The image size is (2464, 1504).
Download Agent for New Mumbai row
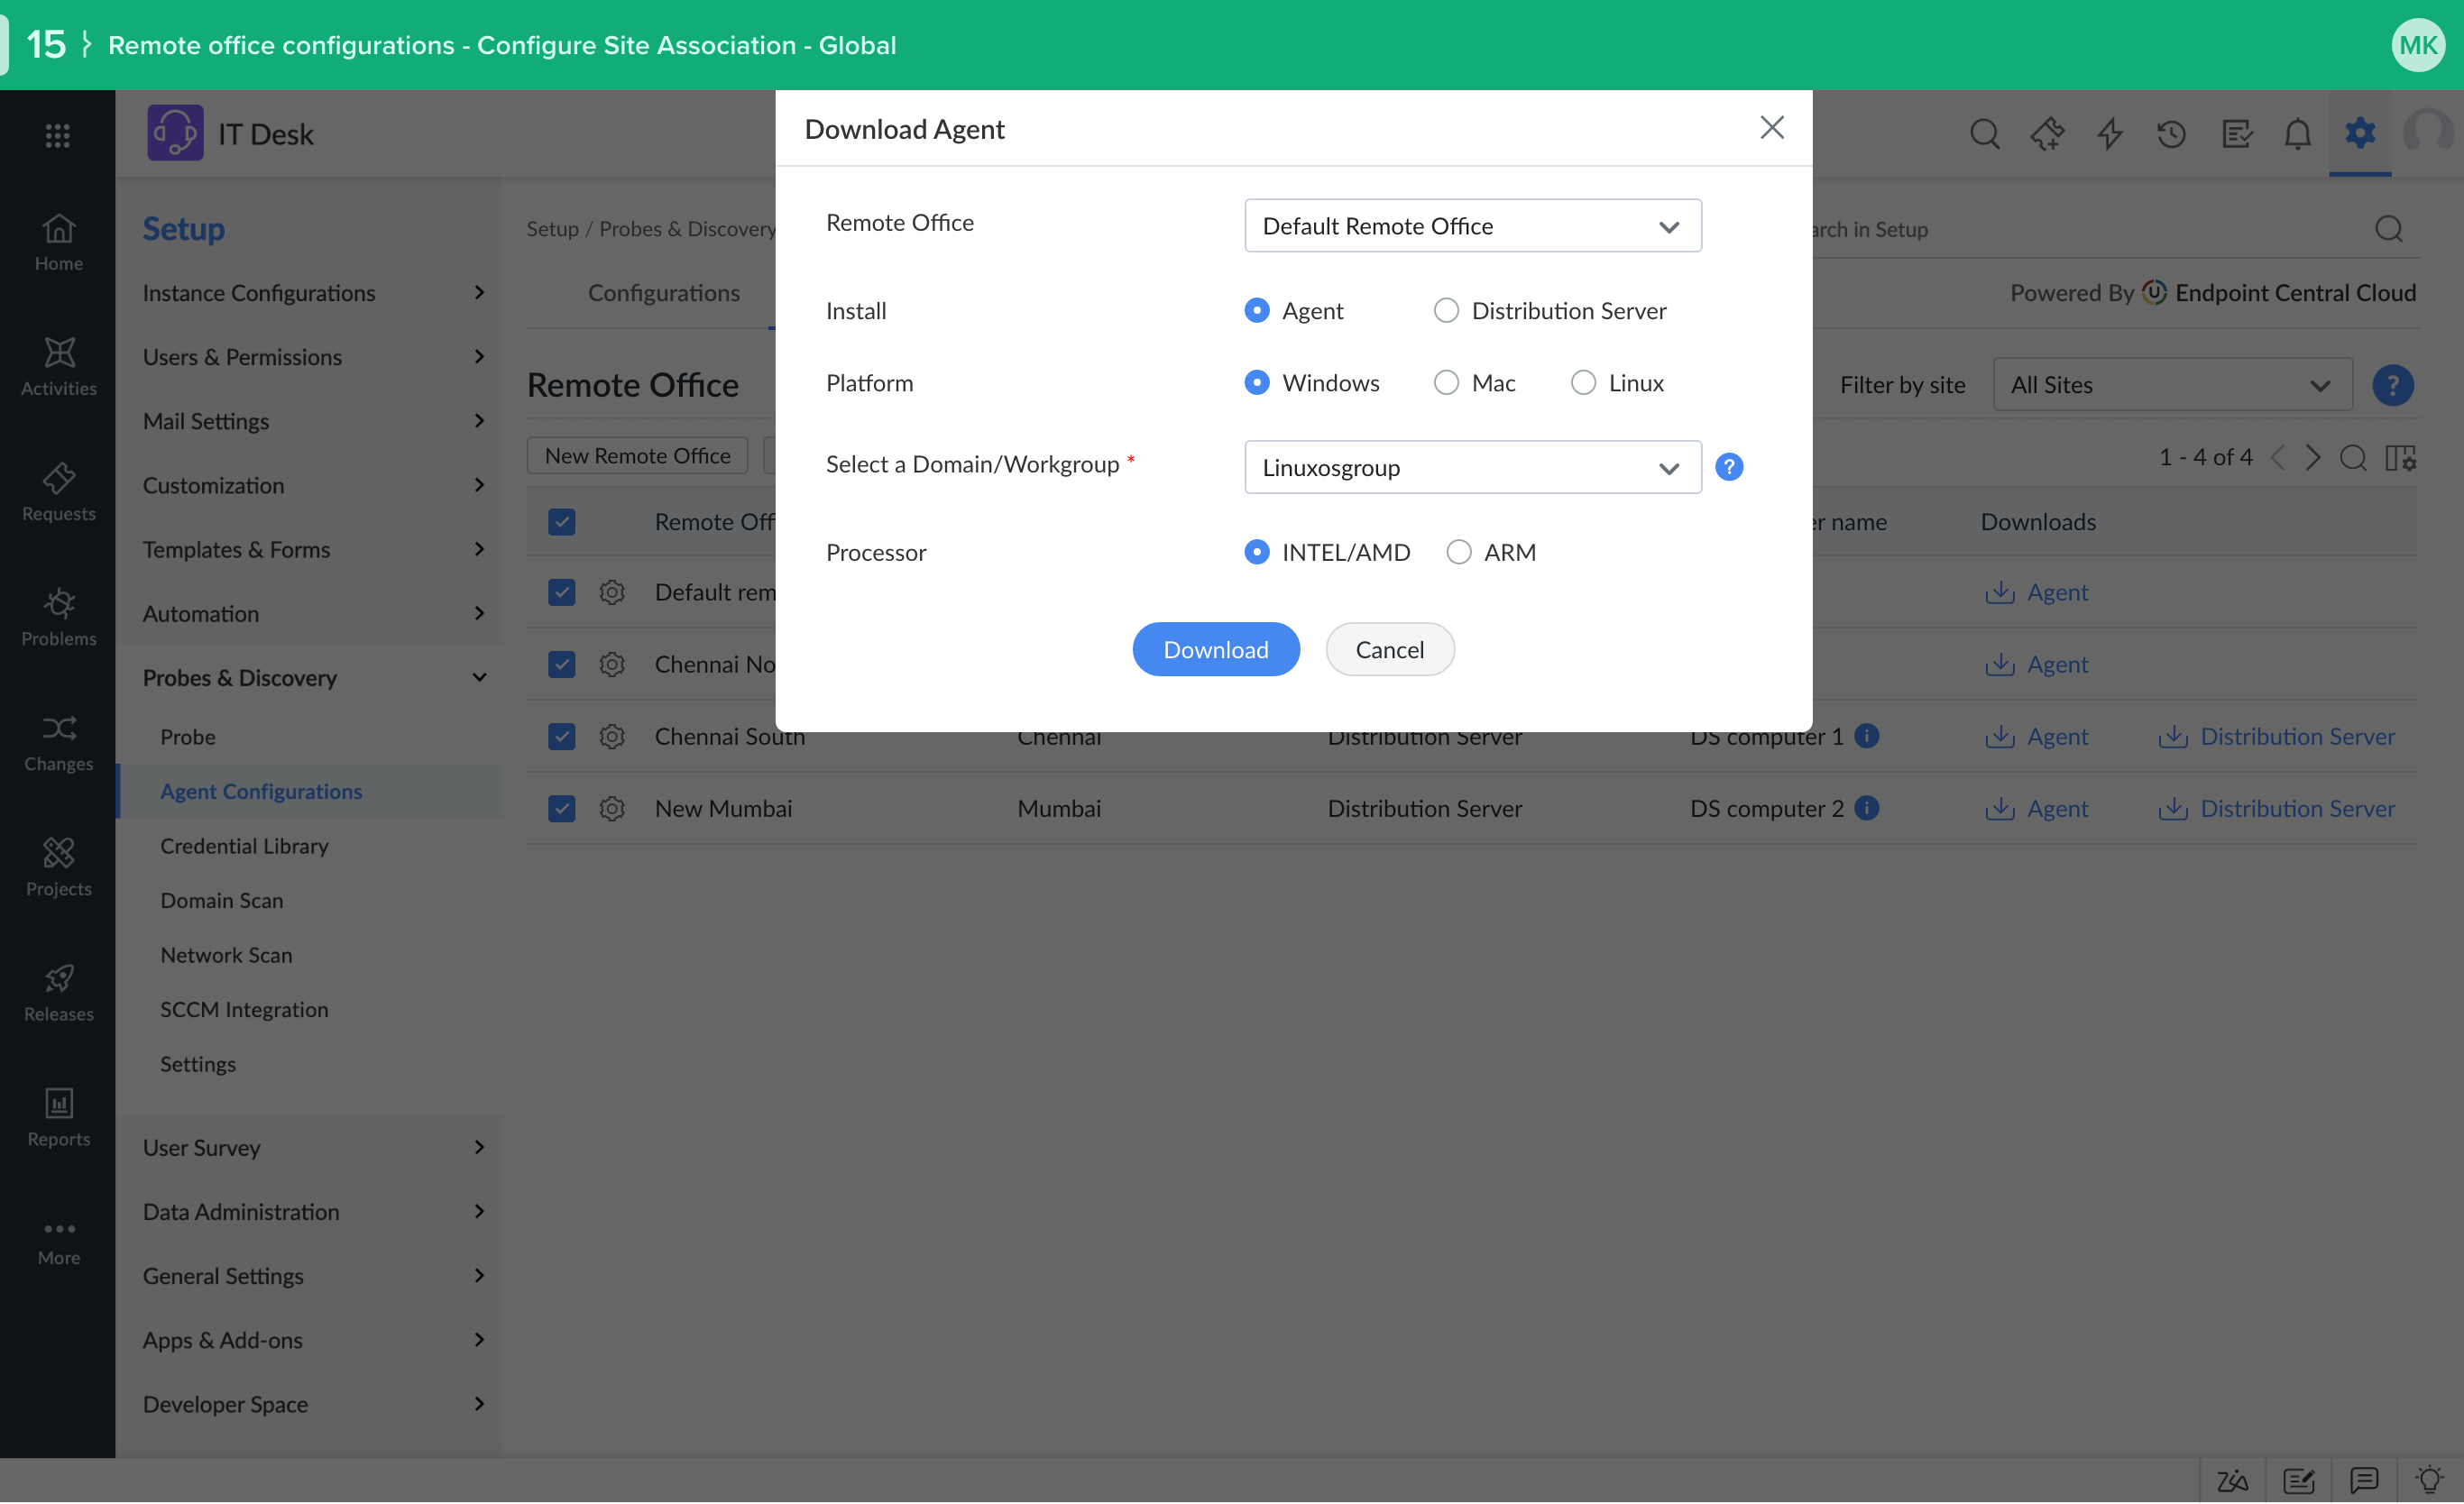[x=2036, y=808]
